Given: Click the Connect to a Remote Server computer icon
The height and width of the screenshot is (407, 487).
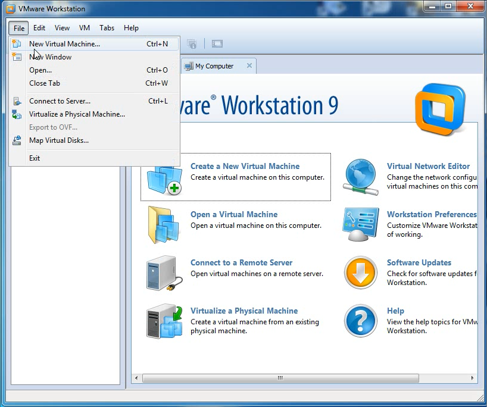Looking at the screenshot, I should 164,273.
